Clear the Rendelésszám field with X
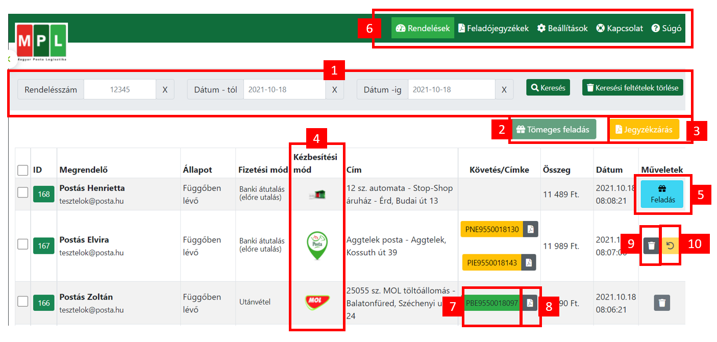 tap(165, 89)
